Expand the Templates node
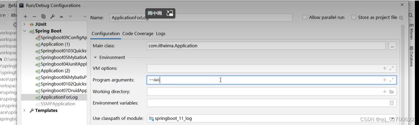Viewport: 419px width, 125px height. 24,110
